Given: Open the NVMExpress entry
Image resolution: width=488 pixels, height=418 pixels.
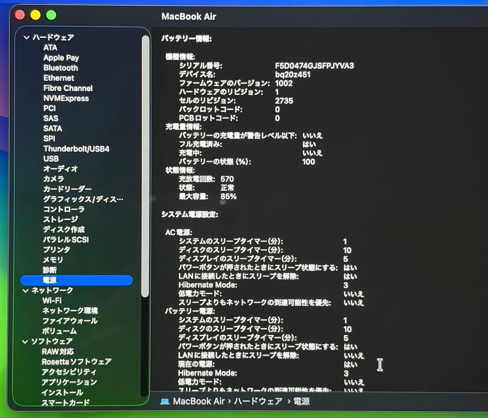Looking at the screenshot, I should (x=66, y=98).
